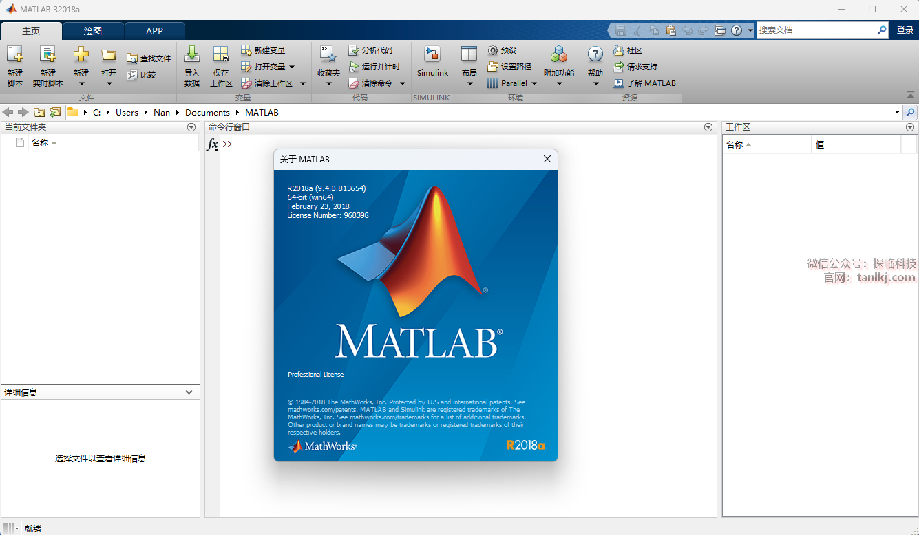Image resolution: width=919 pixels, height=535 pixels.
Task: Minimize the toolstrip with the collapse arrow
Action: pyautogui.click(x=911, y=95)
